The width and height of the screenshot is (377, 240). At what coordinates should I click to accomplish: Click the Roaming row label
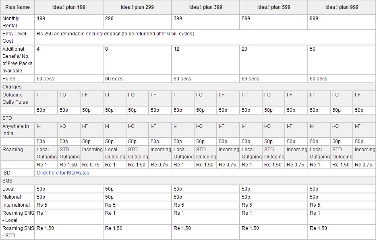point(12,150)
